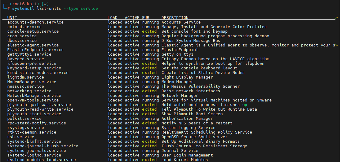
Task: Click ModemManager.service entry
Action: (32, 82)
